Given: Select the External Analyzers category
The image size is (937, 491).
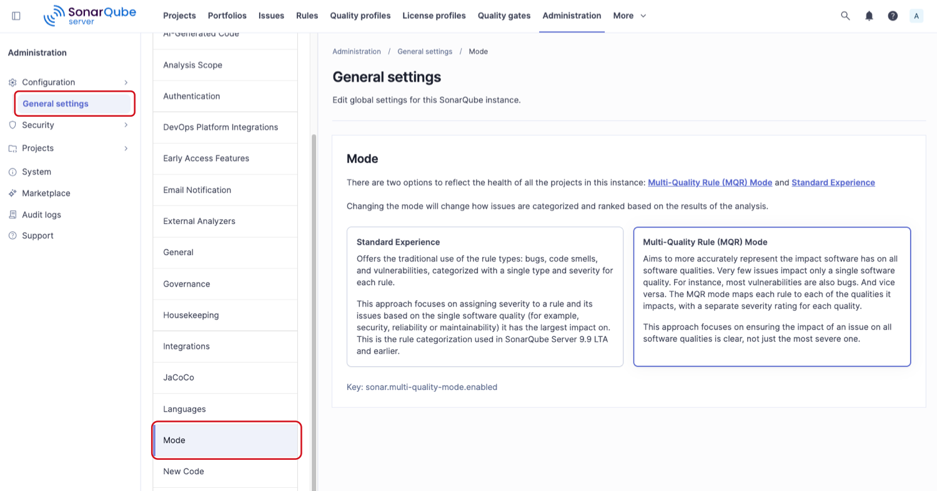Looking at the screenshot, I should (225, 221).
